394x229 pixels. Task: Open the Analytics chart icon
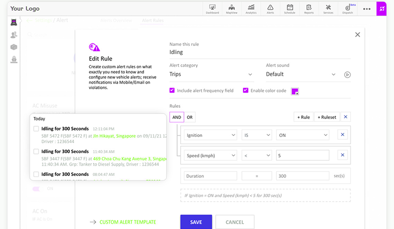[x=251, y=8]
